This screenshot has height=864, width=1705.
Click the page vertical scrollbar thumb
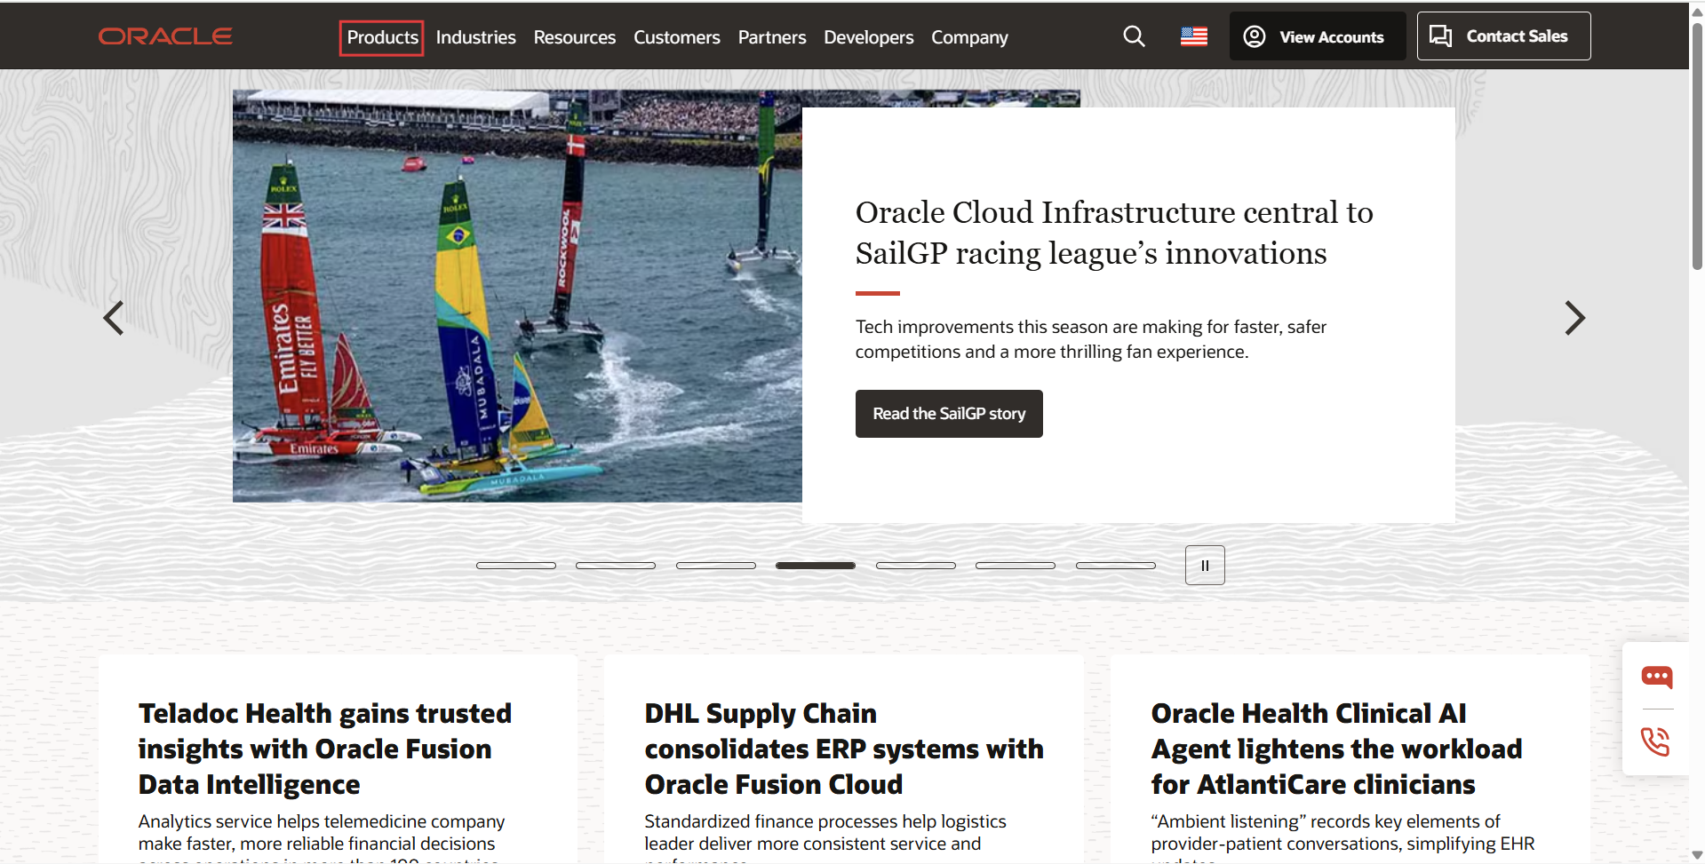tap(1697, 147)
